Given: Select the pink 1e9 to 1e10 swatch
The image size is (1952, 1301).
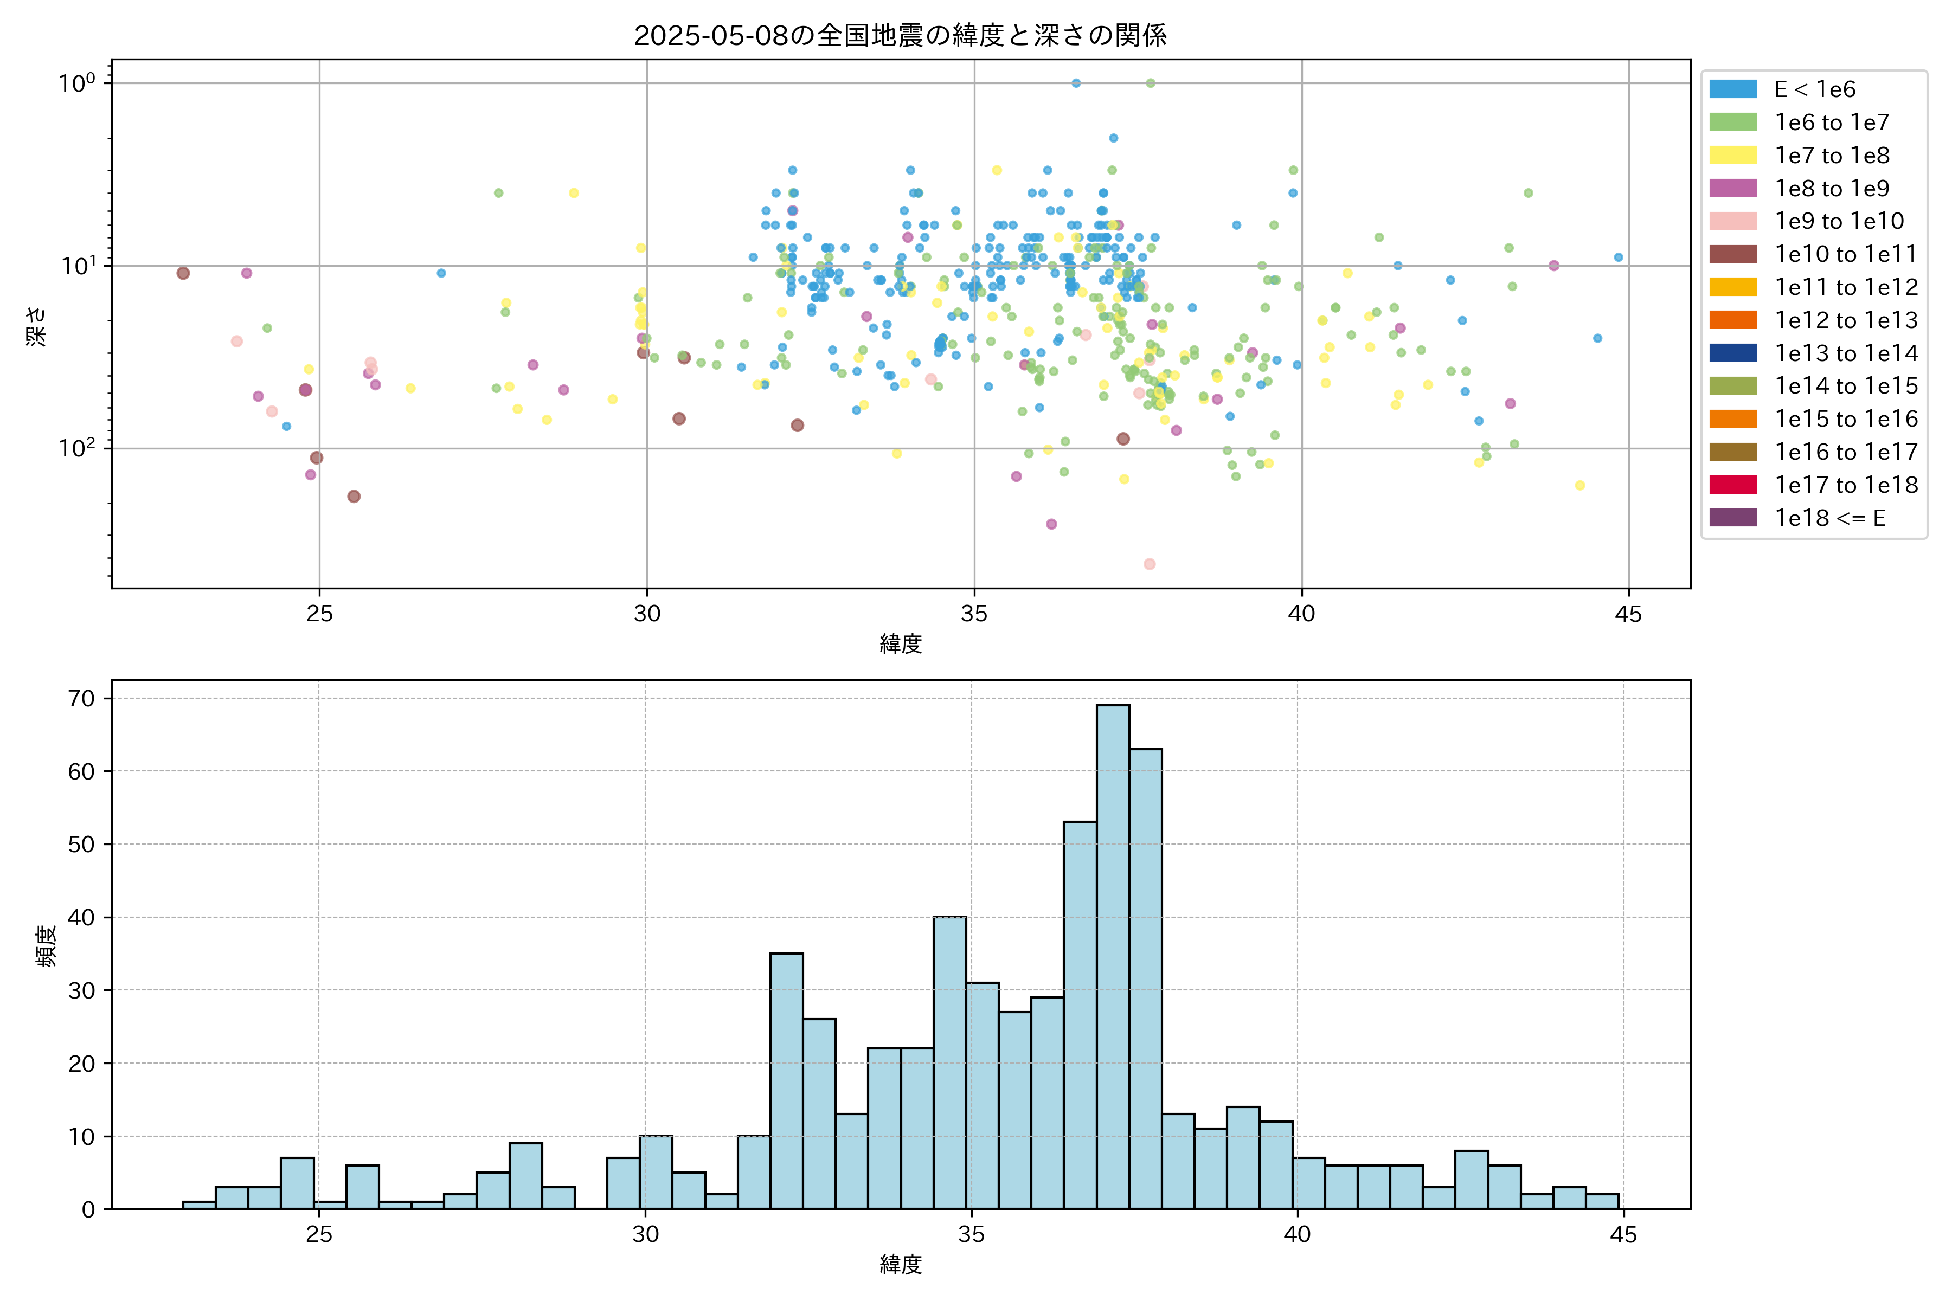Looking at the screenshot, I should (1733, 222).
